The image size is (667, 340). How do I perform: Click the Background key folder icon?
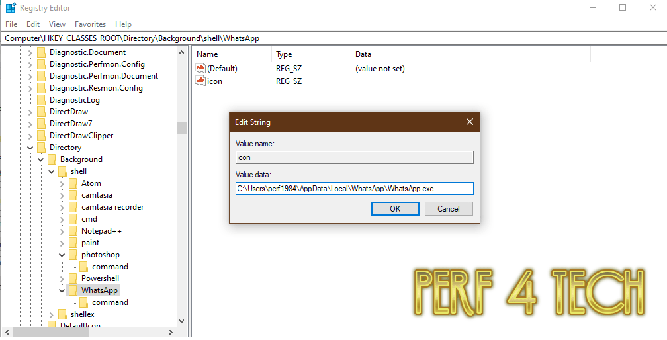(52, 159)
